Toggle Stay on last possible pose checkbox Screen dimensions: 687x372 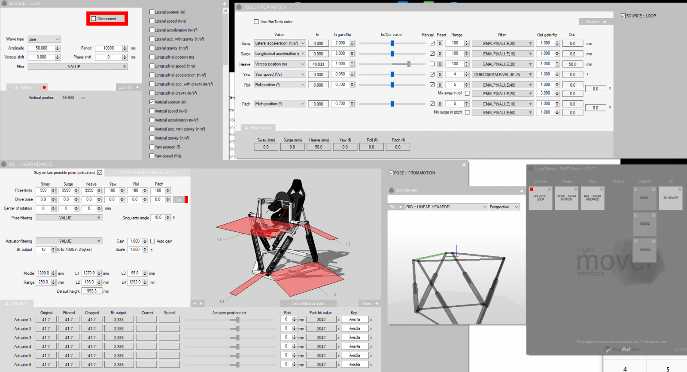(x=100, y=173)
